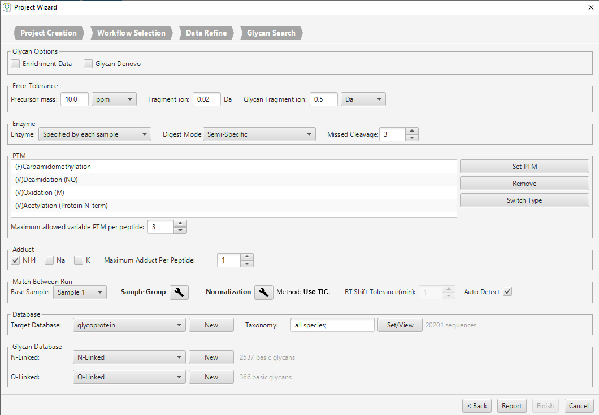The width and height of the screenshot is (599, 415).
Task: Click the Report button
Action: point(511,406)
